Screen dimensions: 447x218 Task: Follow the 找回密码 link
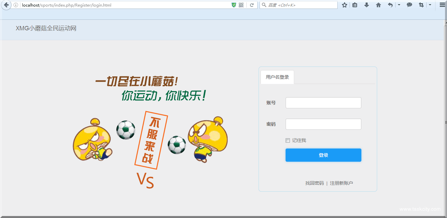pos(314,183)
